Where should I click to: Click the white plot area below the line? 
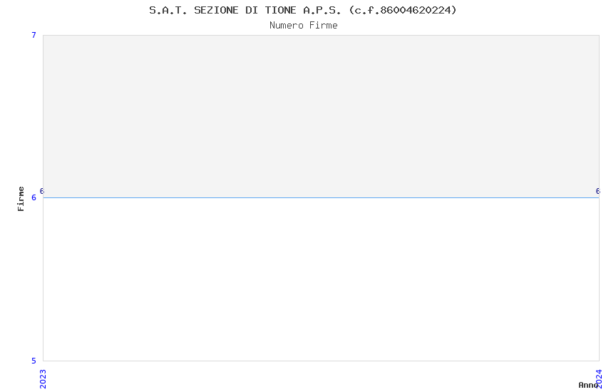pos(321,279)
